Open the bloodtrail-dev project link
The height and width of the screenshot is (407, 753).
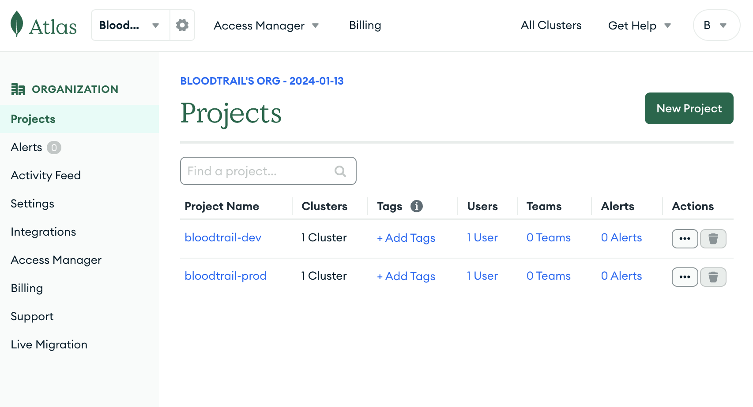(x=223, y=237)
